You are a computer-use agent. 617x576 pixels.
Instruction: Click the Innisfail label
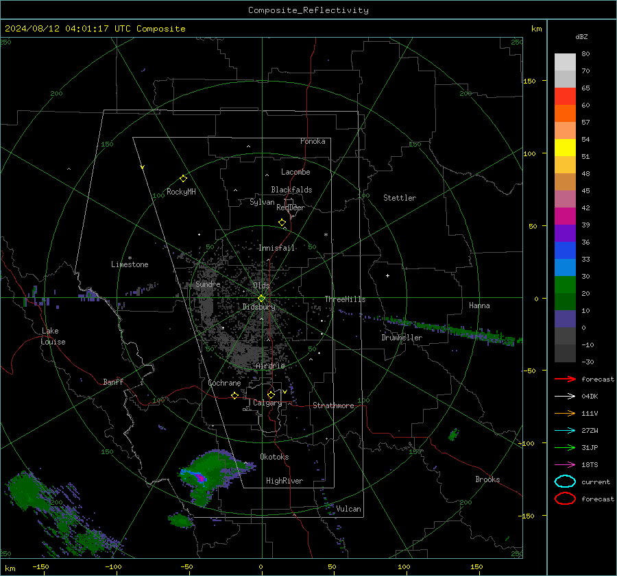[x=277, y=248]
